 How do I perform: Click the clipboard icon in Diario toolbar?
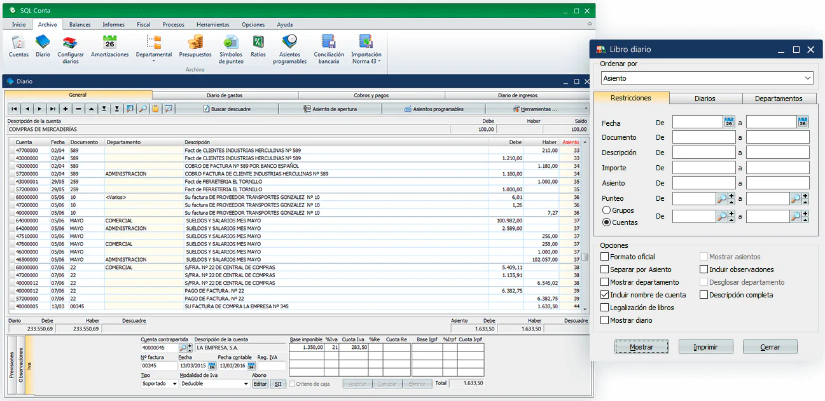click(155, 109)
